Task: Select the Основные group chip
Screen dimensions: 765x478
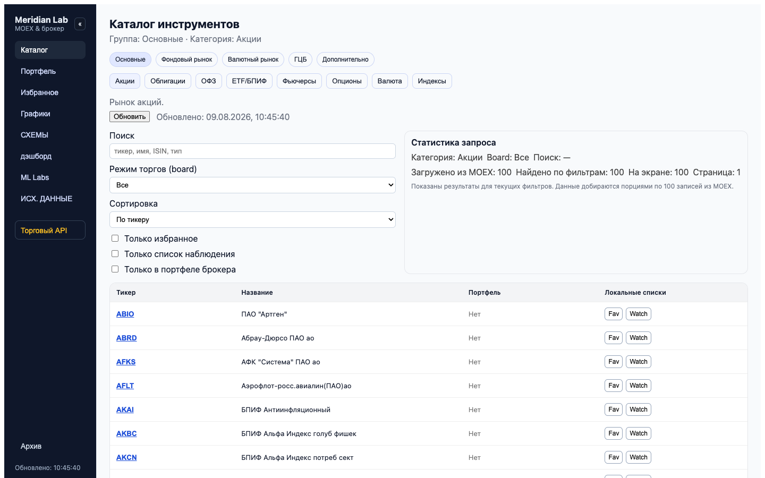Action: 130,59
